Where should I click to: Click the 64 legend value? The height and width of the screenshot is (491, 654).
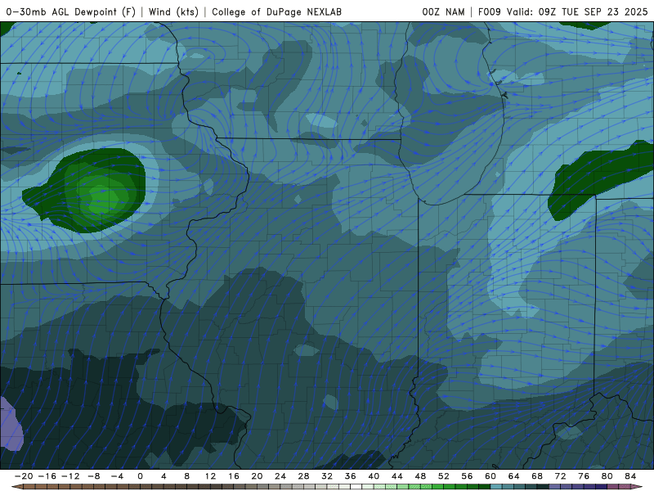point(514,476)
